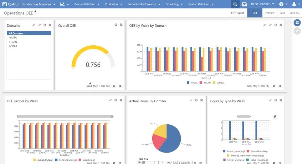This screenshot has height=164, width=302.
Task: Open settings gear on Domains panel
Action: point(45,25)
